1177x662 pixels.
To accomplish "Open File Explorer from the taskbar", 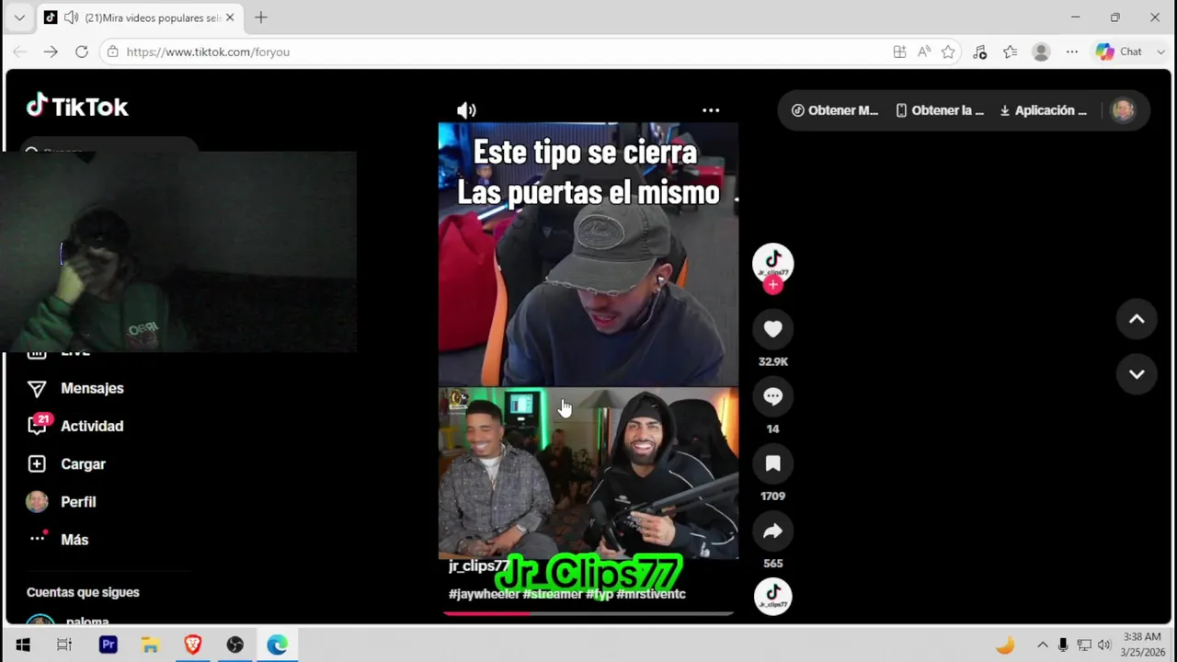I will 150,645.
